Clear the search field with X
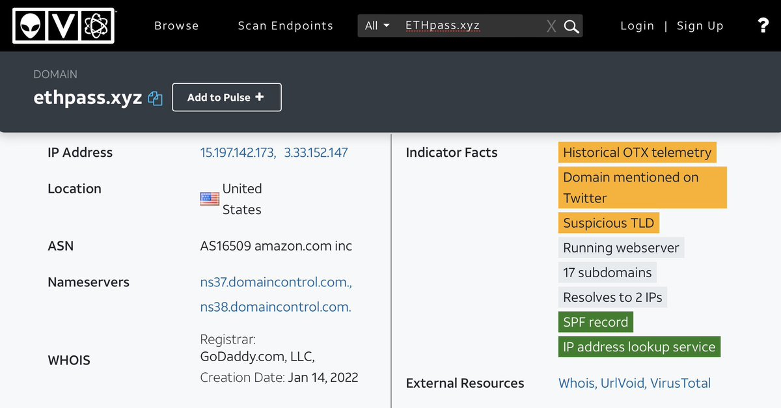 pyautogui.click(x=551, y=26)
